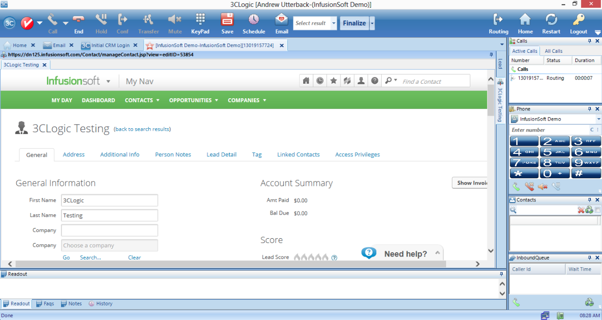Click the red checkmark status icon

click(x=27, y=23)
